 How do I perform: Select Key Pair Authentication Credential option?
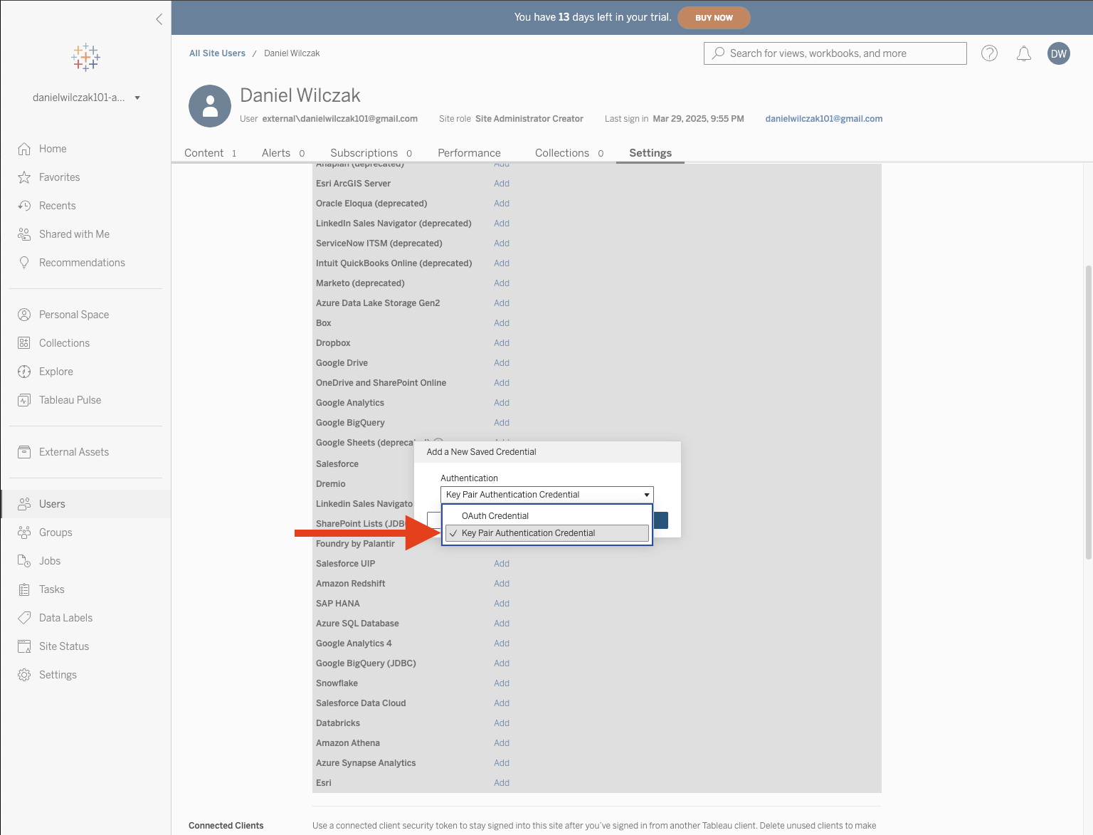click(547, 533)
